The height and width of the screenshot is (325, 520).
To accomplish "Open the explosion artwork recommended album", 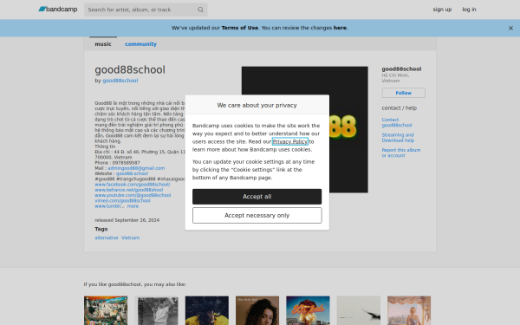I will (x=308, y=310).
